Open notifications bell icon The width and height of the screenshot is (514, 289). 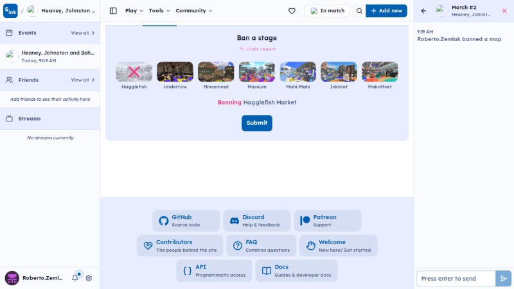(x=75, y=278)
